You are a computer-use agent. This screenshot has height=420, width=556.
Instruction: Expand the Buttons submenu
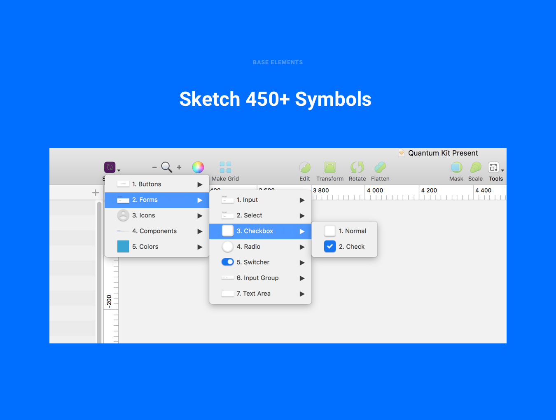(x=157, y=184)
